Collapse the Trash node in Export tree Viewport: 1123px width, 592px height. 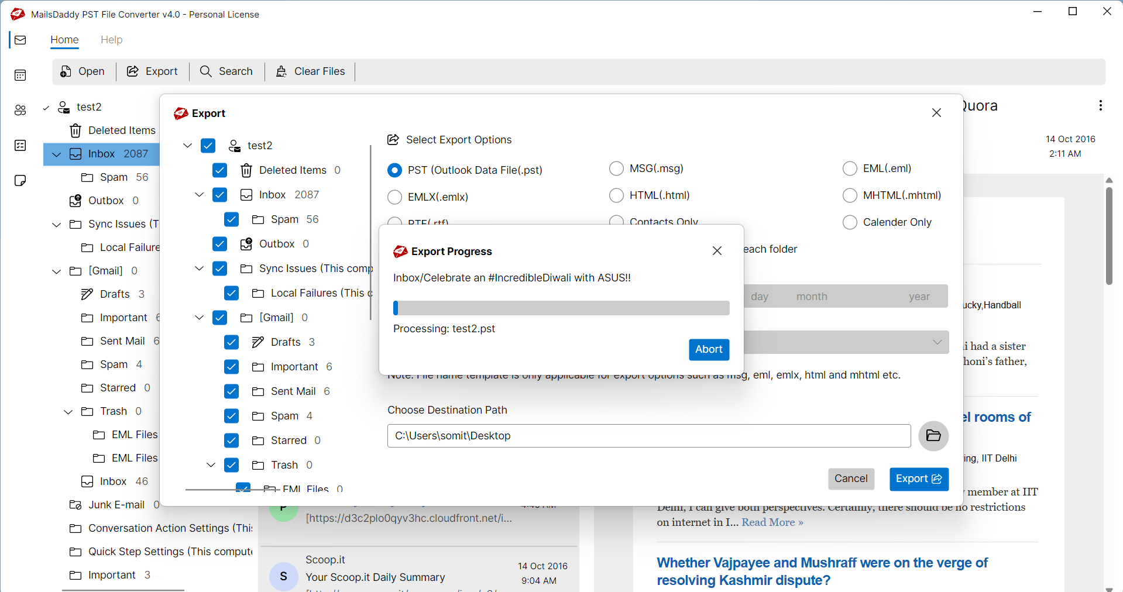[x=211, y=465]
